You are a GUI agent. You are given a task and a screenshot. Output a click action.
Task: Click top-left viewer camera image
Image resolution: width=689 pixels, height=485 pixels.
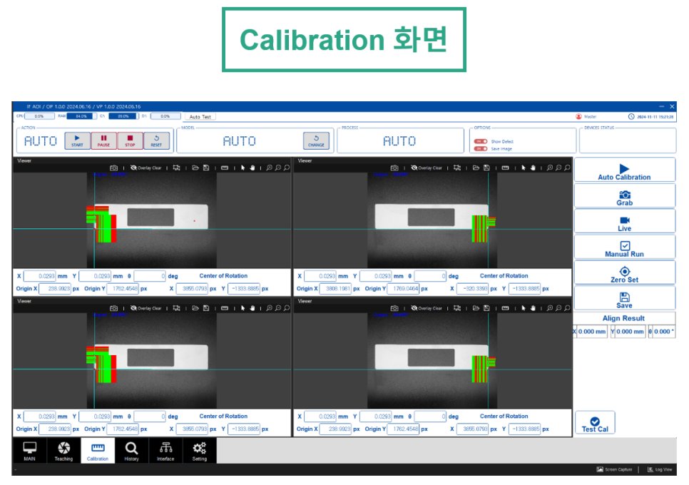tap(152, 220)
